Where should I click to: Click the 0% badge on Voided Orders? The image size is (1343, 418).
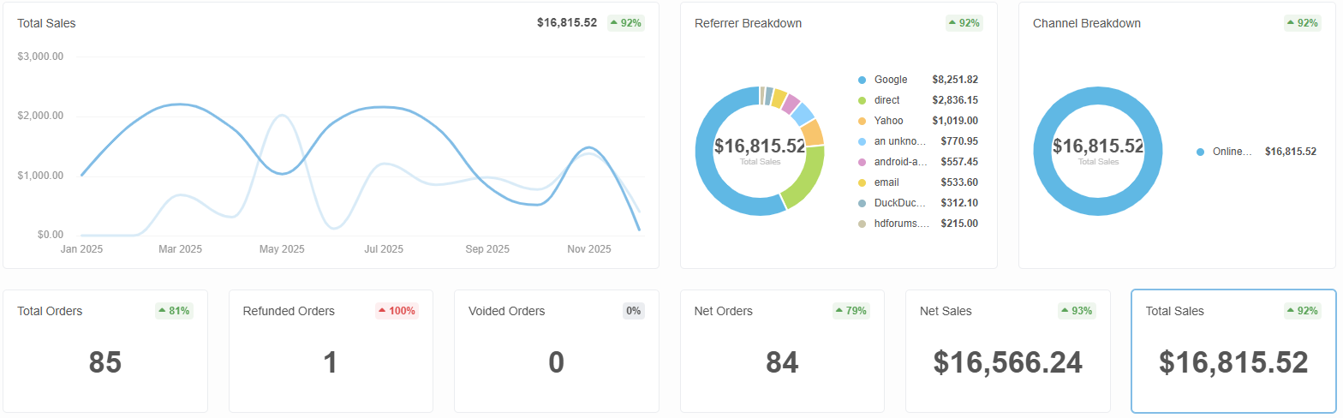(634, 311)
